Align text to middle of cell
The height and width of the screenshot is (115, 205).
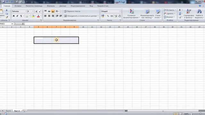(49, 11)
